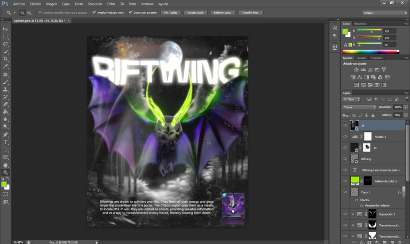Open the Filtro menu

tap(111, 4)
